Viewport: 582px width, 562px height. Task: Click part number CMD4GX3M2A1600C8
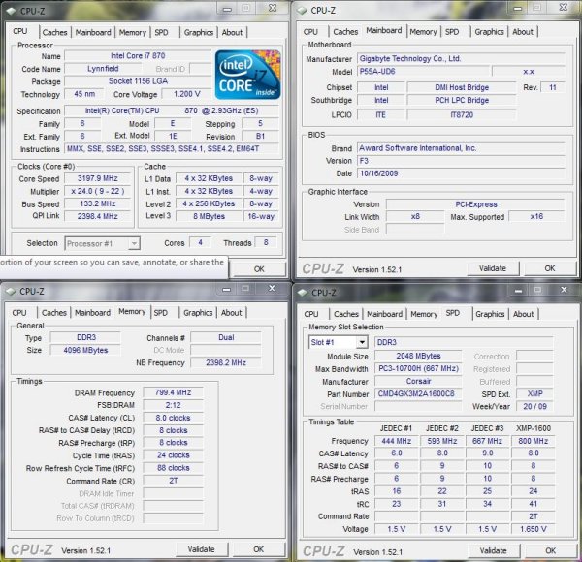tap(418, 393)
